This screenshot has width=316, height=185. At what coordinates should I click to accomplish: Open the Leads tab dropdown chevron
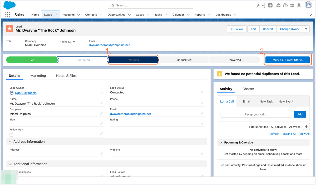[56, 15]
